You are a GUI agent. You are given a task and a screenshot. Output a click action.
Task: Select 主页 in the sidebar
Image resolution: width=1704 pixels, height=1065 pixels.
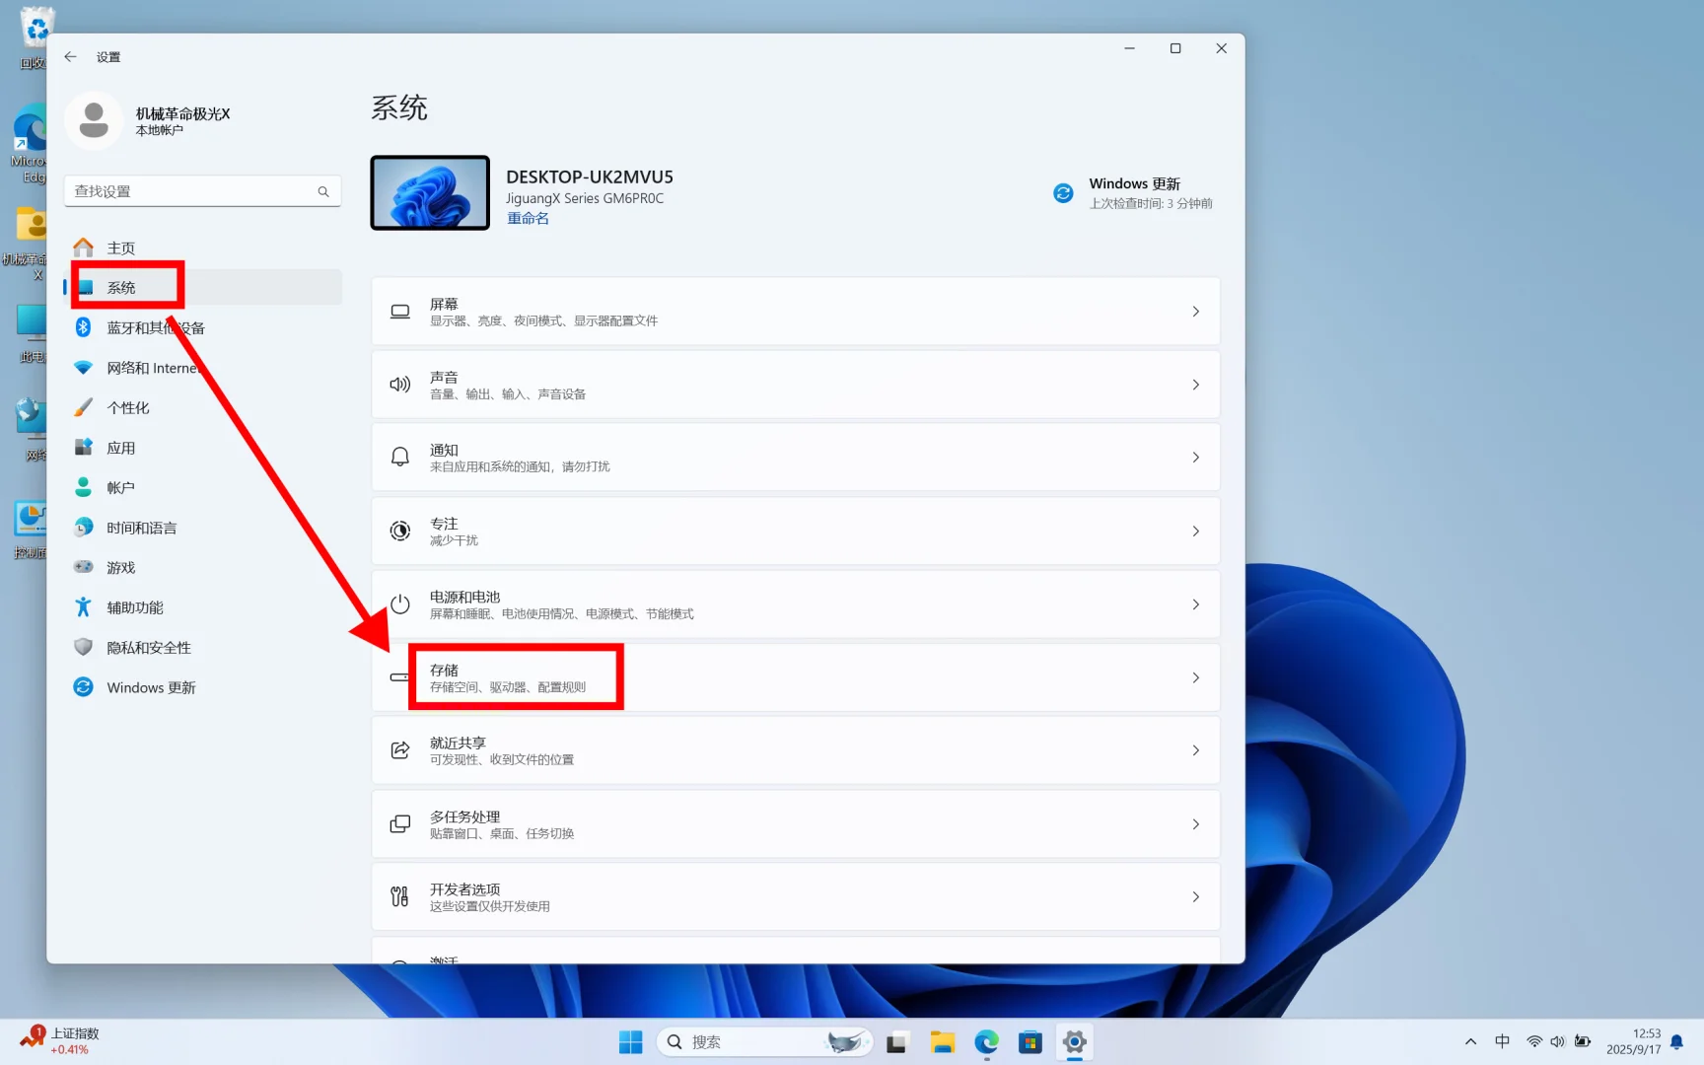click(x=120, y=248)
